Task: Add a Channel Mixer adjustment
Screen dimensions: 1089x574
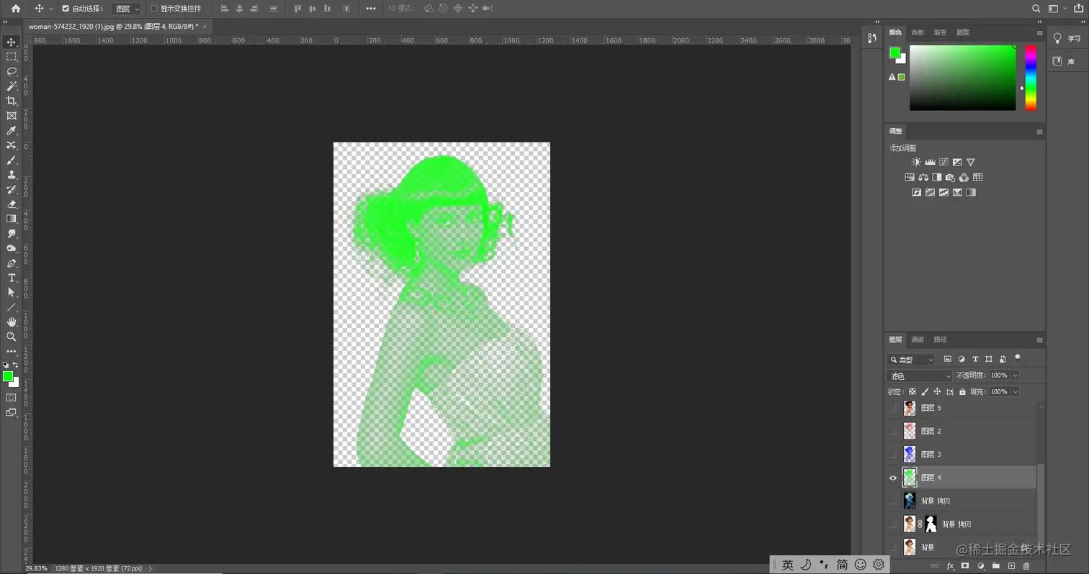Action: click(x=964, y=178)
